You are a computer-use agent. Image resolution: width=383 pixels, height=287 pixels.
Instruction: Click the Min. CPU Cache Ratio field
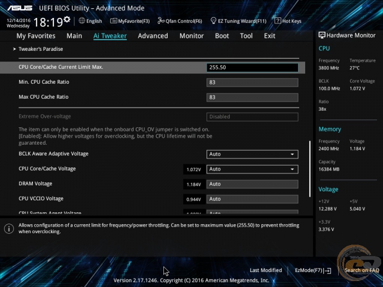pyautogui.click(x=253, y=83)
